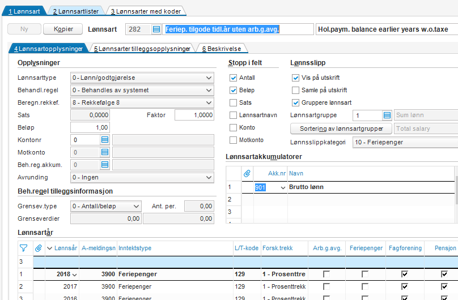The image size is (458, 300).
Task: Expand the Akk.nr 901 dropdown arrow
Action: pyautogui.click(x=283, y=187)
